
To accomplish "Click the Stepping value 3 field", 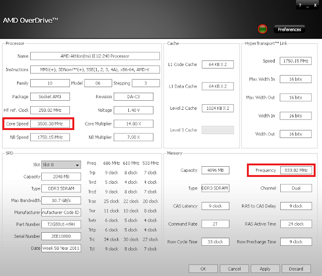I will pos(145,83).
